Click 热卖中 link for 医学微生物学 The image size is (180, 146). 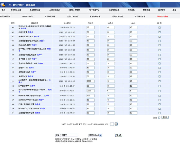[32, 86]
